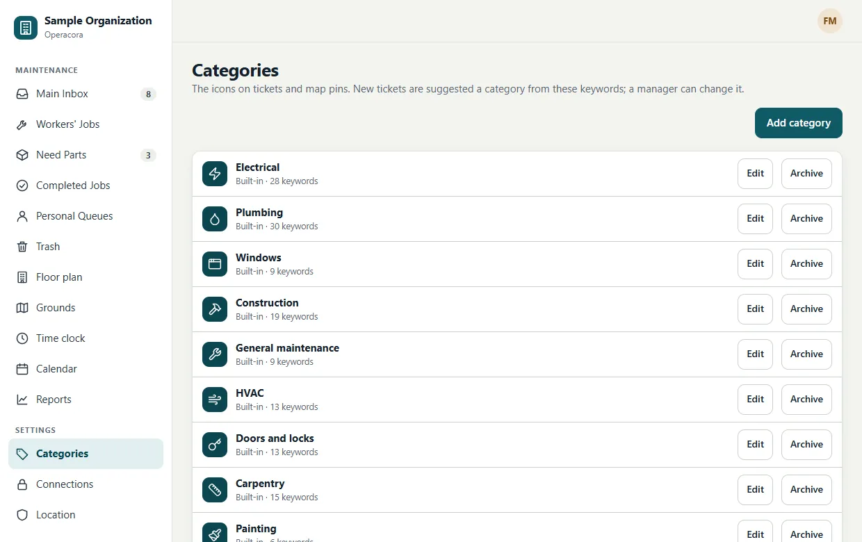Click the General maintenance wrench icon
862x542 pixels.
click(x=215, y=354)
